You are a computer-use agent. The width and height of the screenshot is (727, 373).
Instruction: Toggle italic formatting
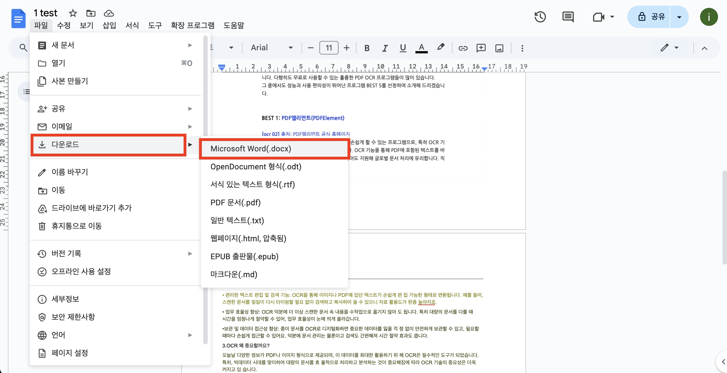385,48
